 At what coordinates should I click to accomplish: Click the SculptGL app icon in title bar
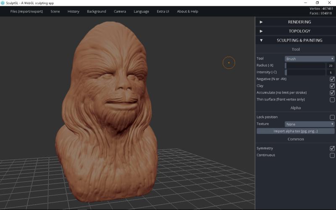(3, 3)
